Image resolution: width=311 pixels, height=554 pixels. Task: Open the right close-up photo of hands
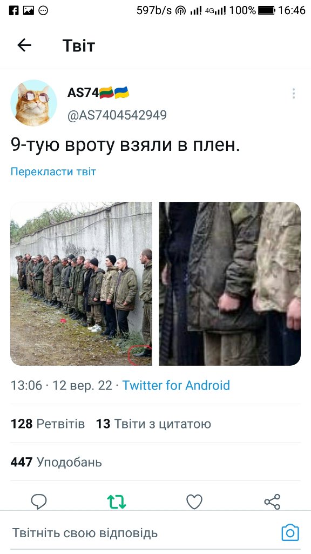click(230, 283)
